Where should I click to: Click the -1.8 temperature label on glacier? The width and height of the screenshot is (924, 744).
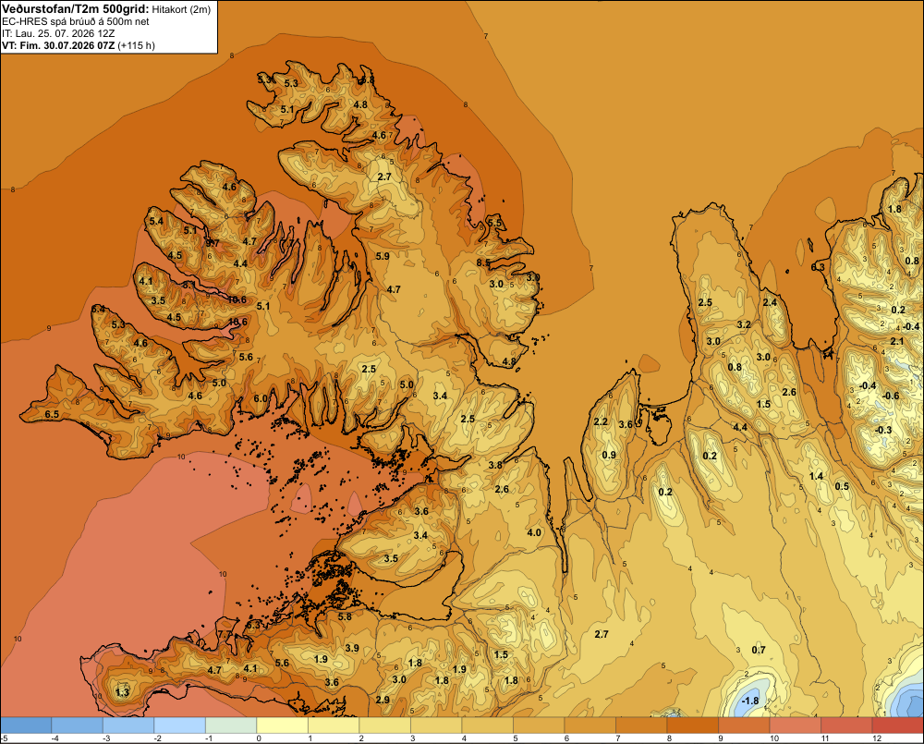(x=750, y=701)
